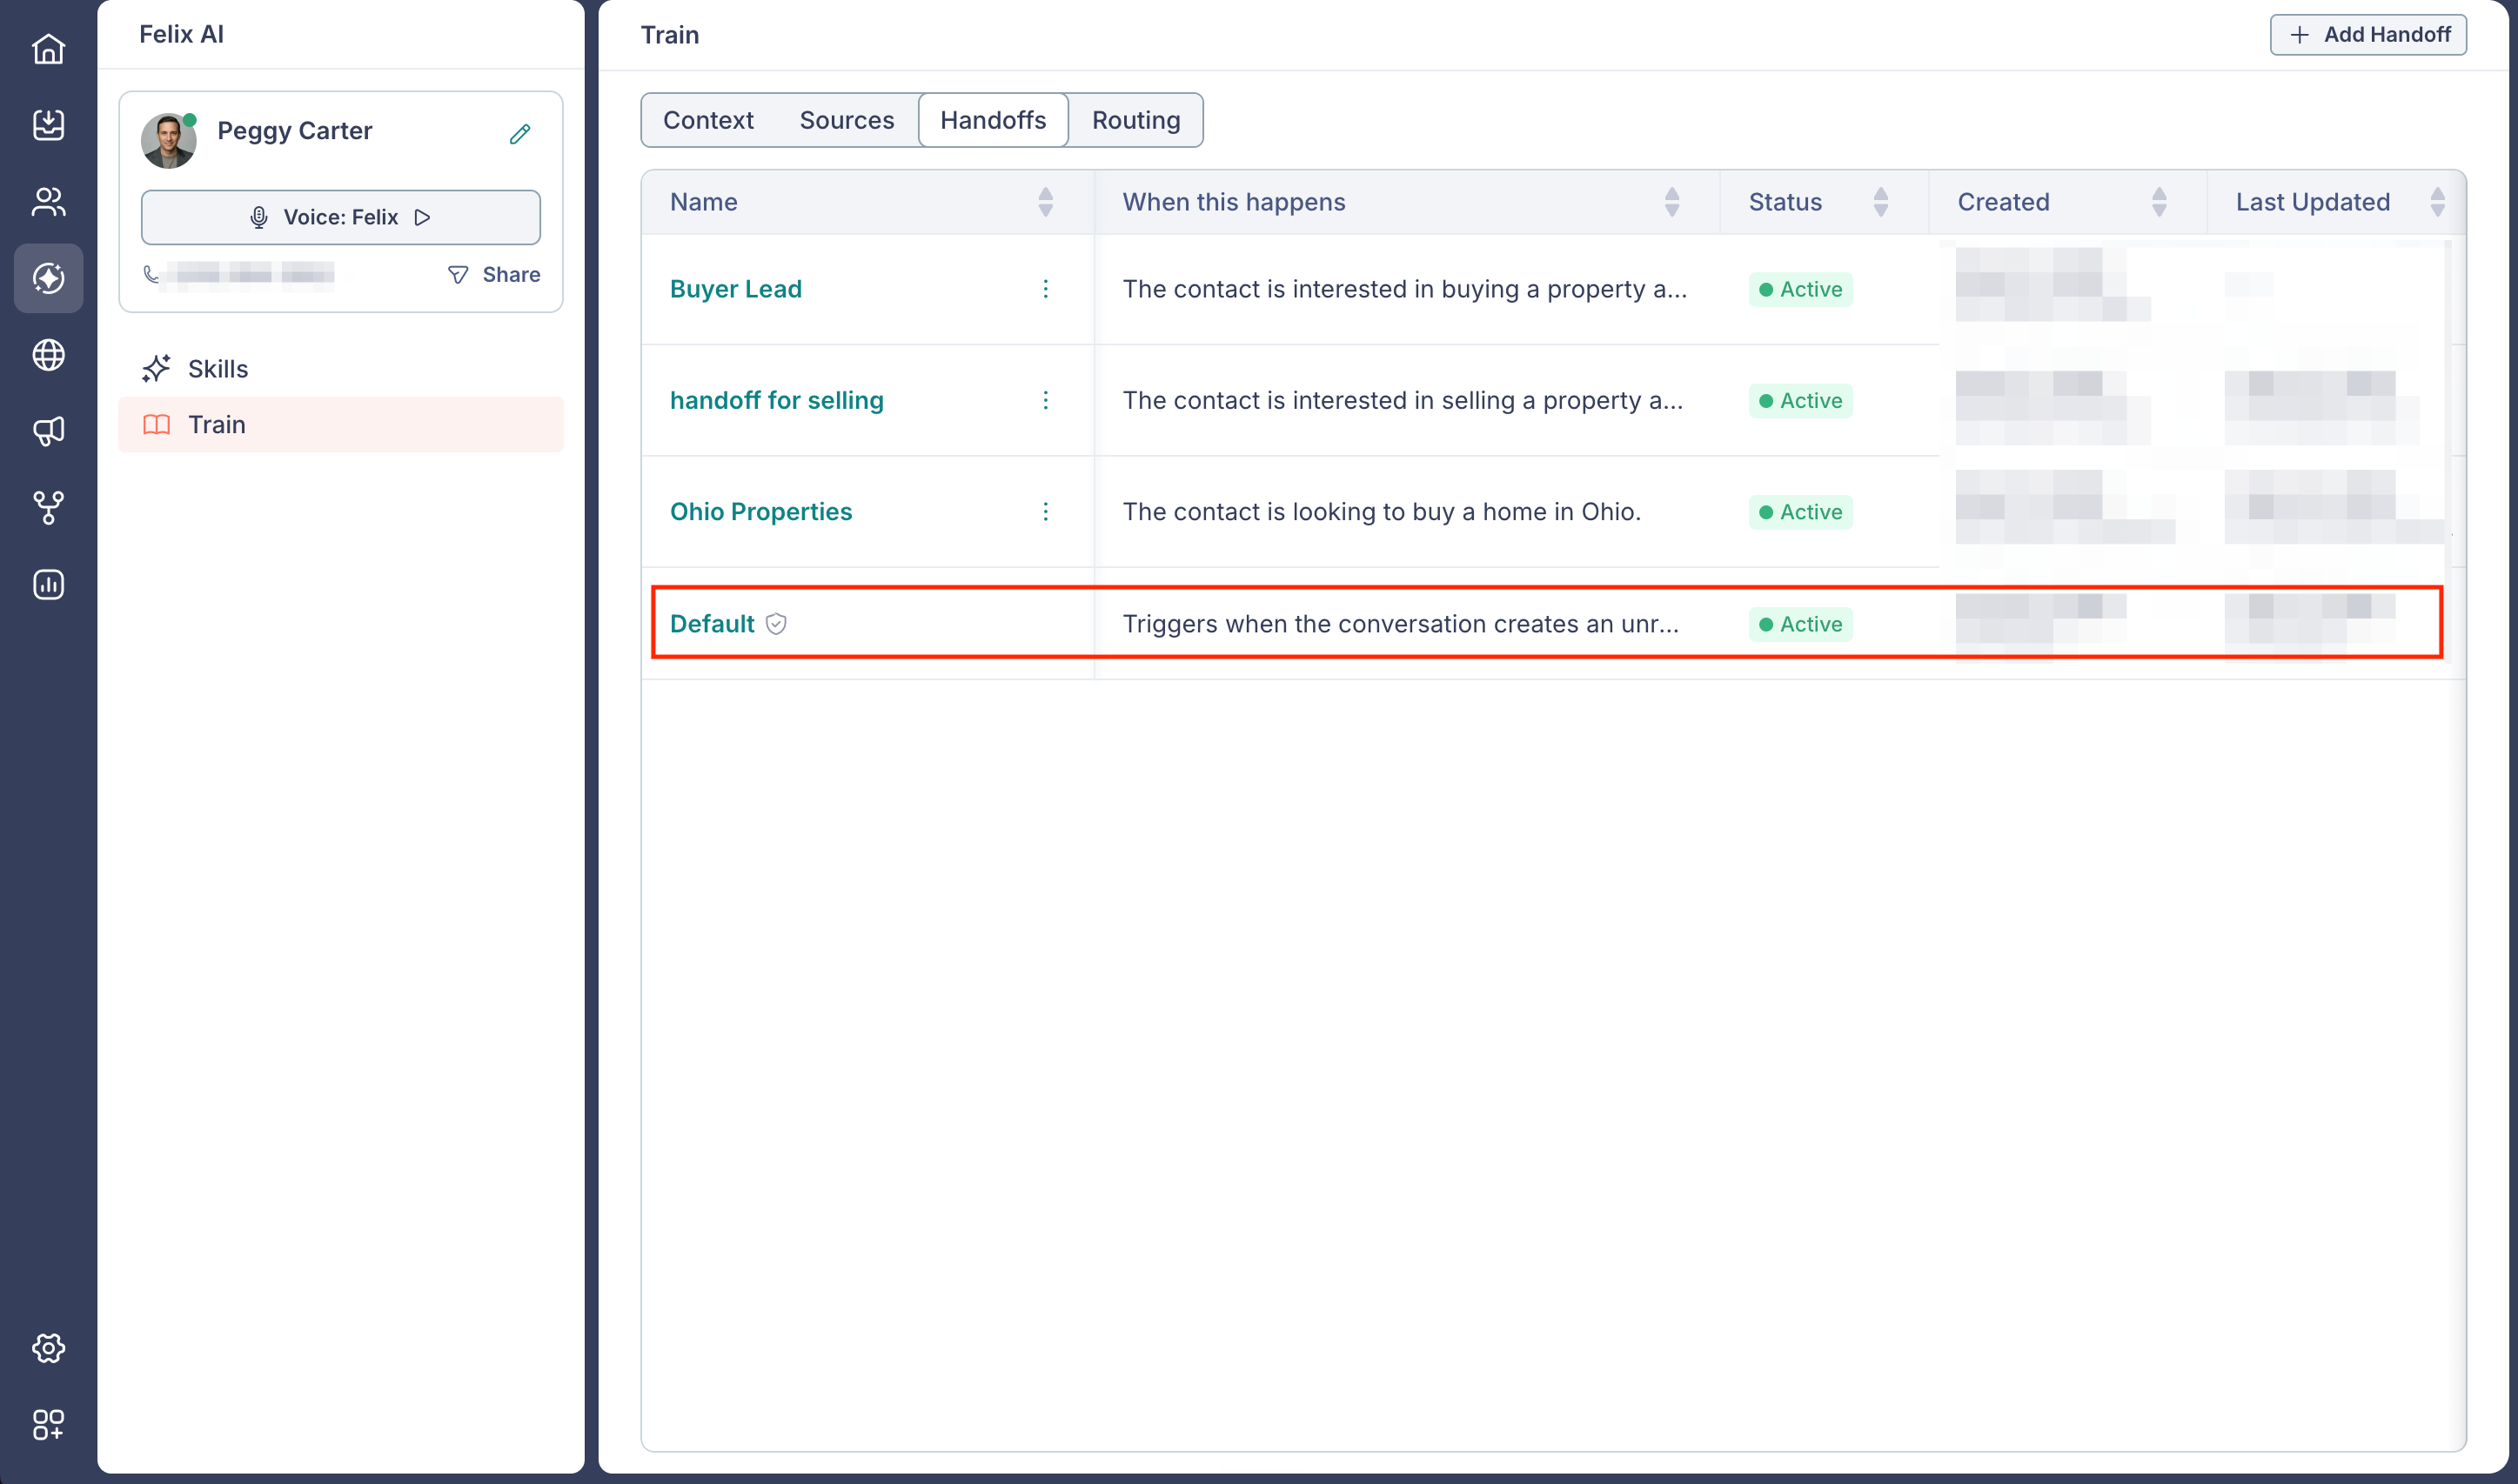Open the megaphone marketing icon
Image resolution: width=2518 pixels, height=1484 pixels.
tap(48, 431)
